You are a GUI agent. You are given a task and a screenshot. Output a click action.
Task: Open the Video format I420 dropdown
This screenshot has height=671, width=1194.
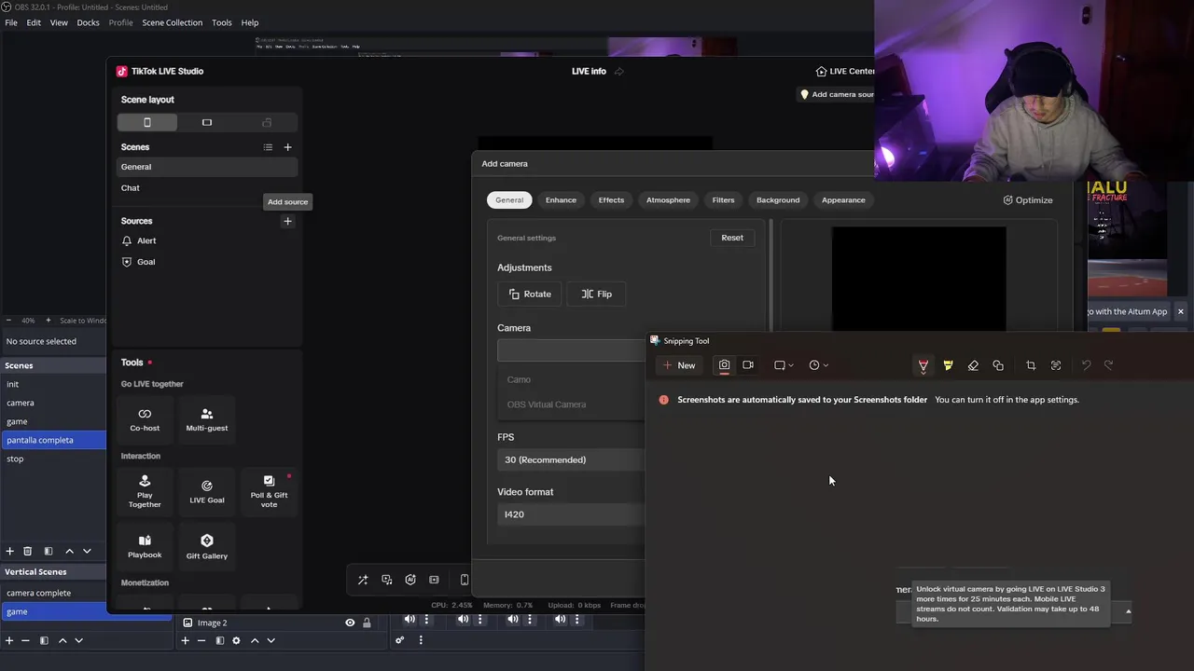[x=571, y=514]
